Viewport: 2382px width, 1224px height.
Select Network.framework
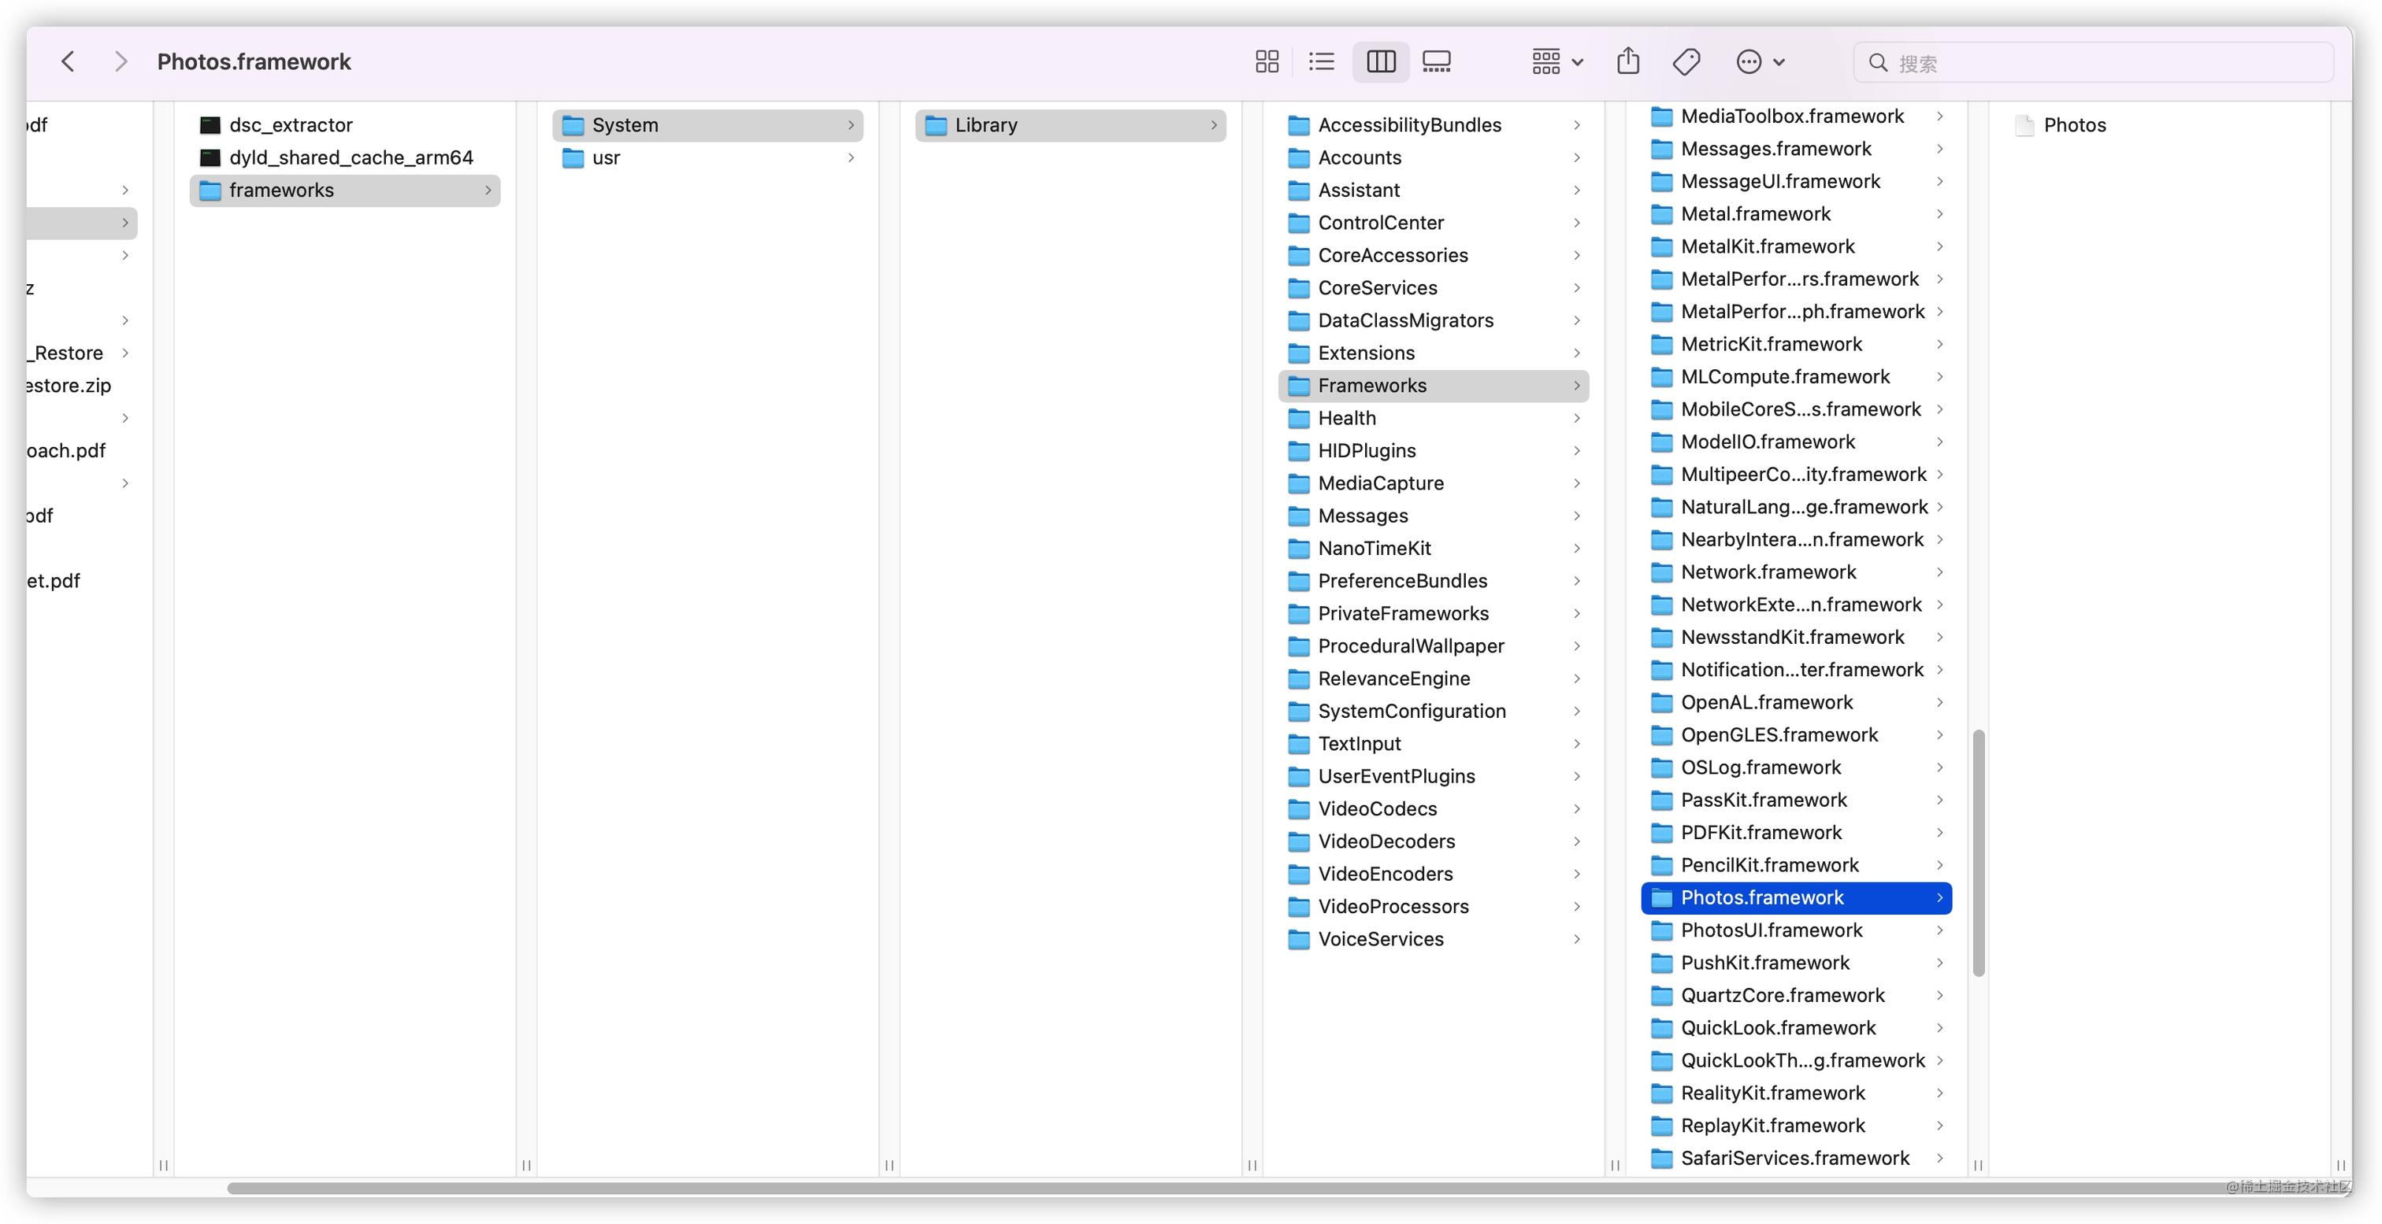pos(1797,571)
